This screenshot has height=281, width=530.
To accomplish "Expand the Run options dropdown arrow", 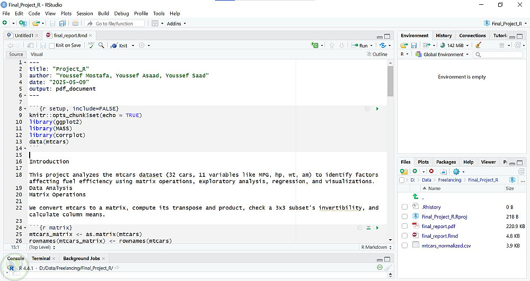I will [371, 46].
